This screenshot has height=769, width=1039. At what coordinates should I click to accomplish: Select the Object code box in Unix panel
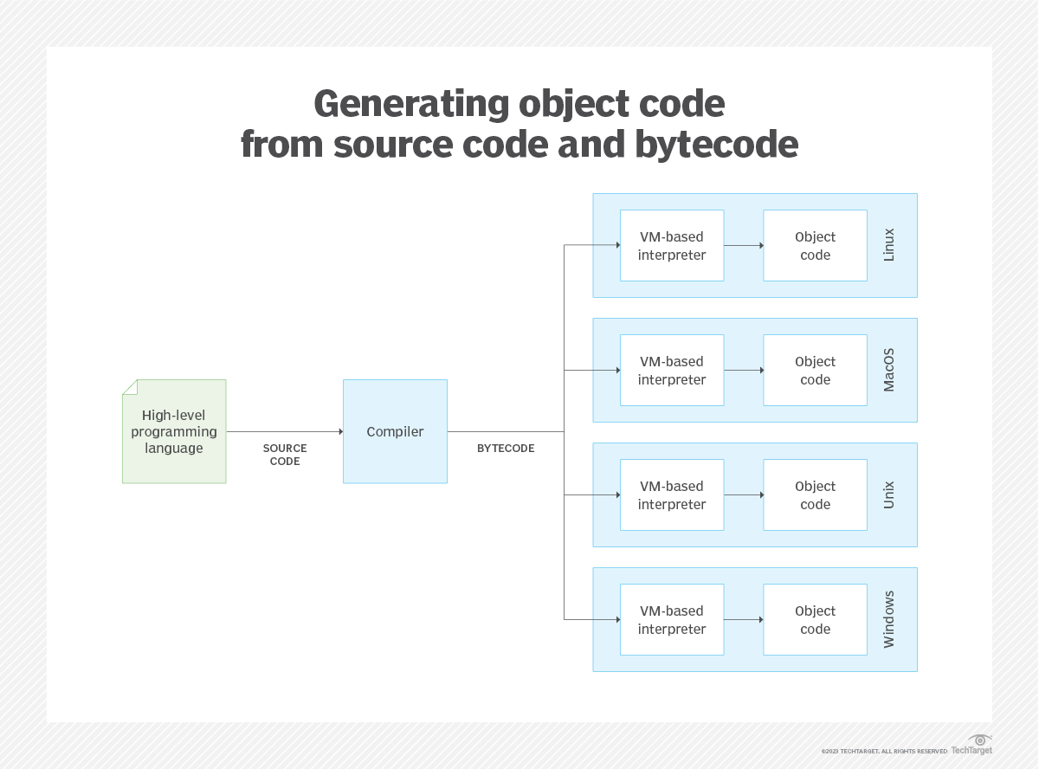coord(815,495)
